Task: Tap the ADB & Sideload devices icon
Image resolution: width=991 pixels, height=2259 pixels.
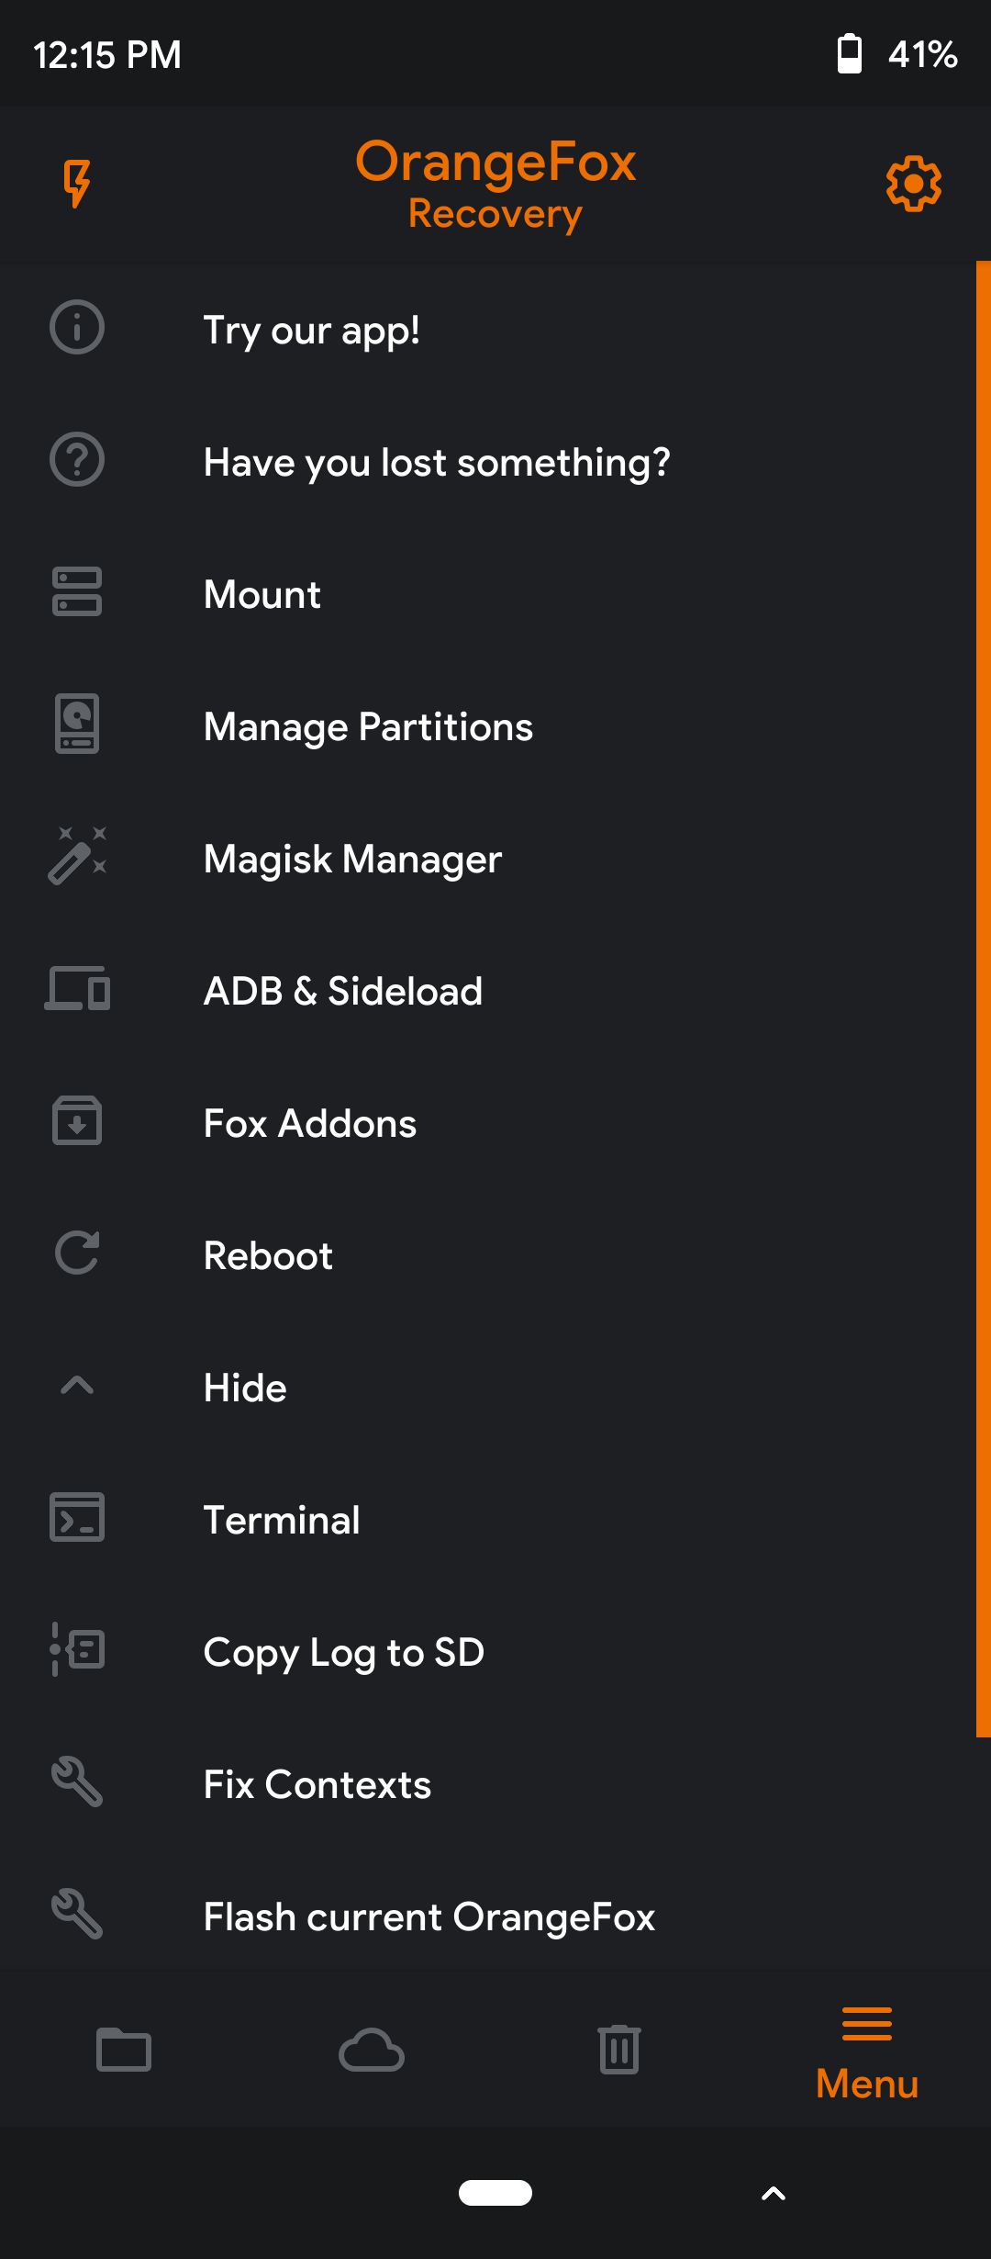Action: (77, 990)
